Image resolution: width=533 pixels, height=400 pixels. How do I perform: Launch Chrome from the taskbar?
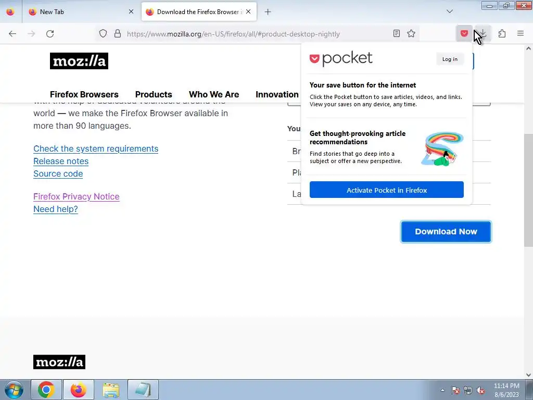point(46,390)
